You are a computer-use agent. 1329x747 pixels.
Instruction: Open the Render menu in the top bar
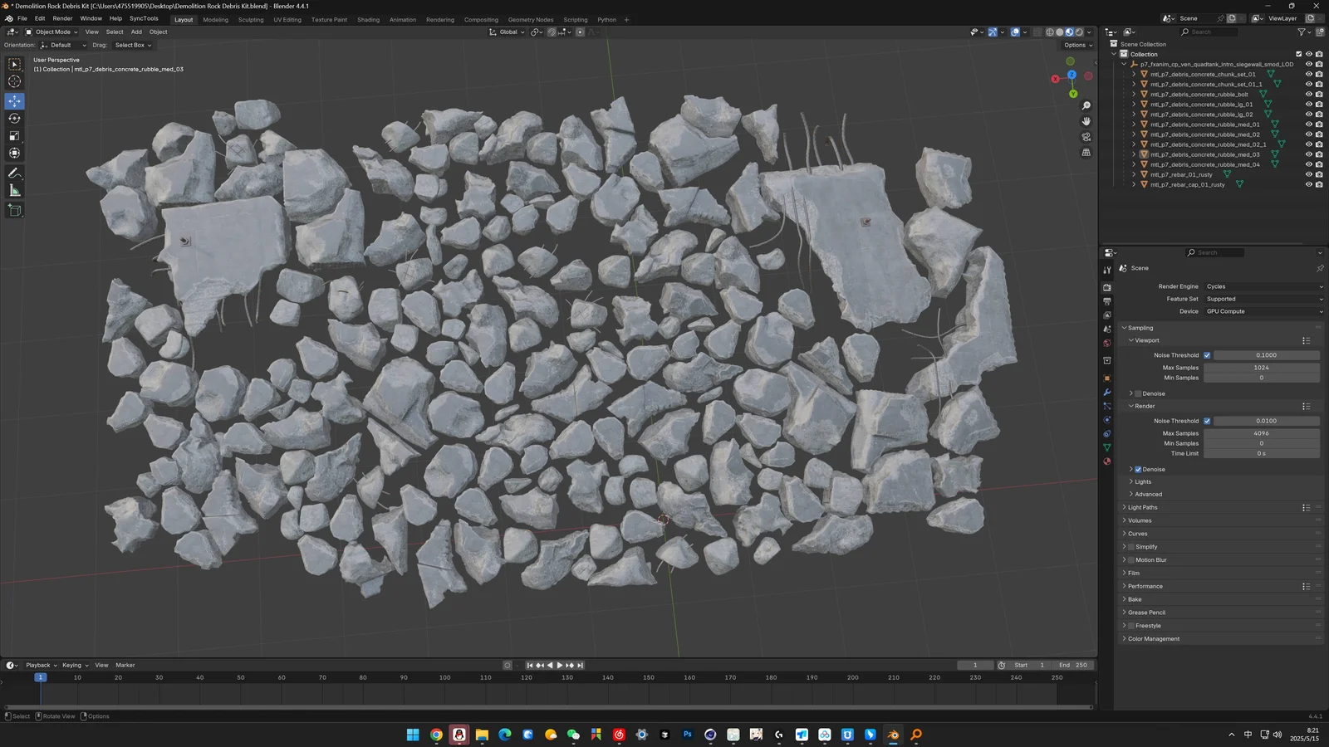coord(62,18)
